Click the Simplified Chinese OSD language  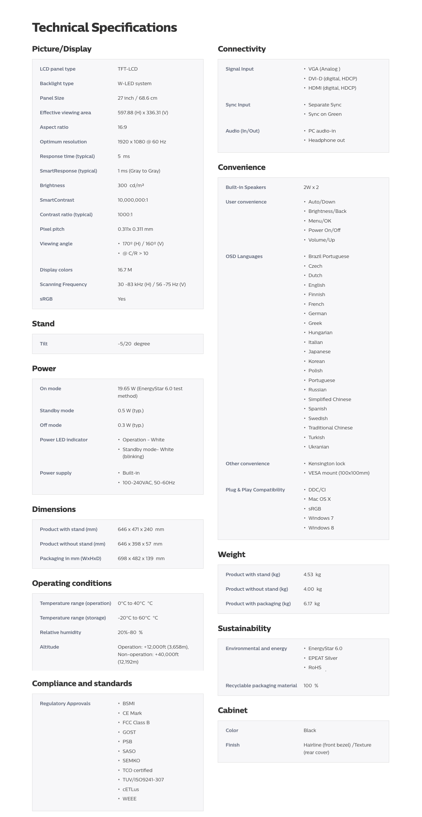(x=330, y=400)
